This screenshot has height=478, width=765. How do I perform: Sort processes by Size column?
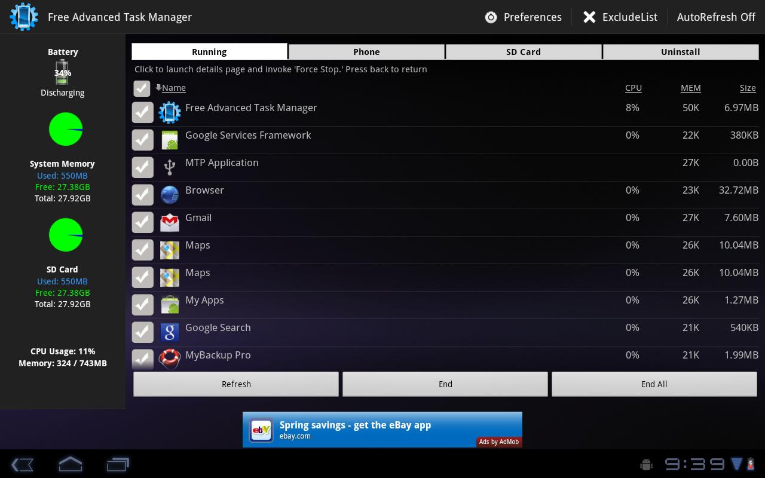(x=748, y=88)
